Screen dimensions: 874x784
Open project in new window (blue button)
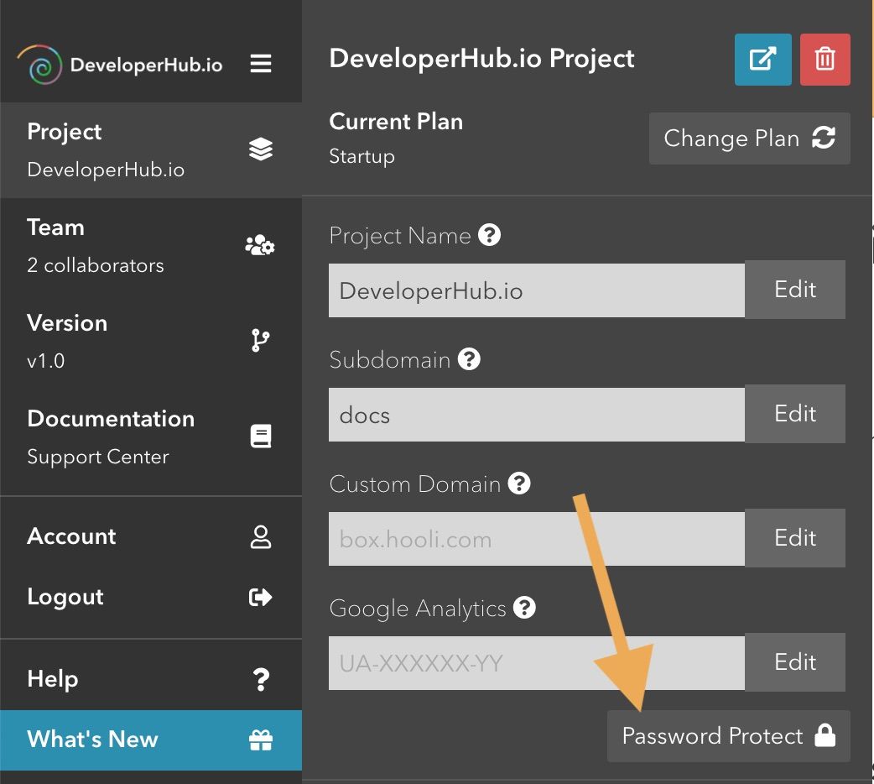[762, 59]
